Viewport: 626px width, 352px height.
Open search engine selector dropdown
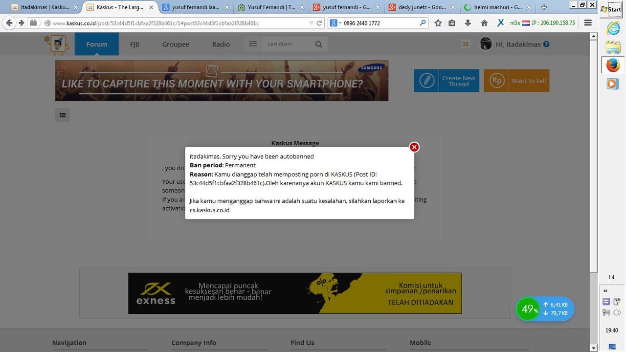point(335,23)
